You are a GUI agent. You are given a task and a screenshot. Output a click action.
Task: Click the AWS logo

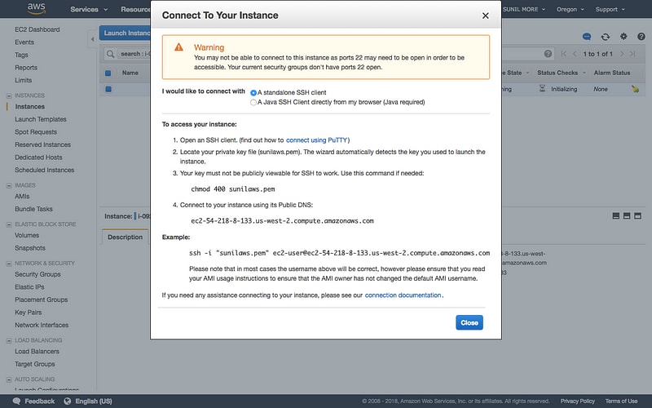click(37, 9)
